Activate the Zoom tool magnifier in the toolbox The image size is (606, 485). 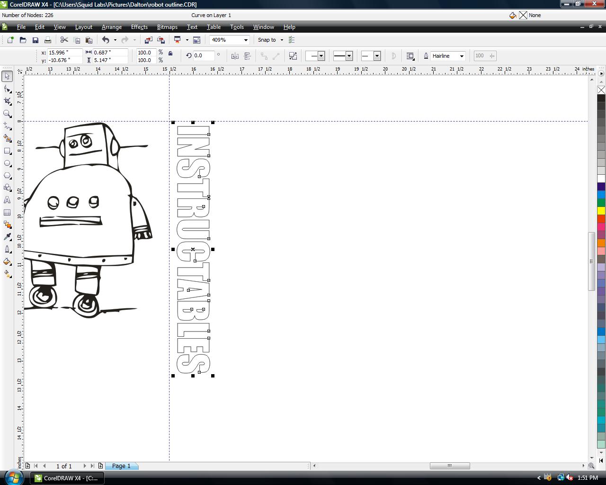[x=7, y=114]
